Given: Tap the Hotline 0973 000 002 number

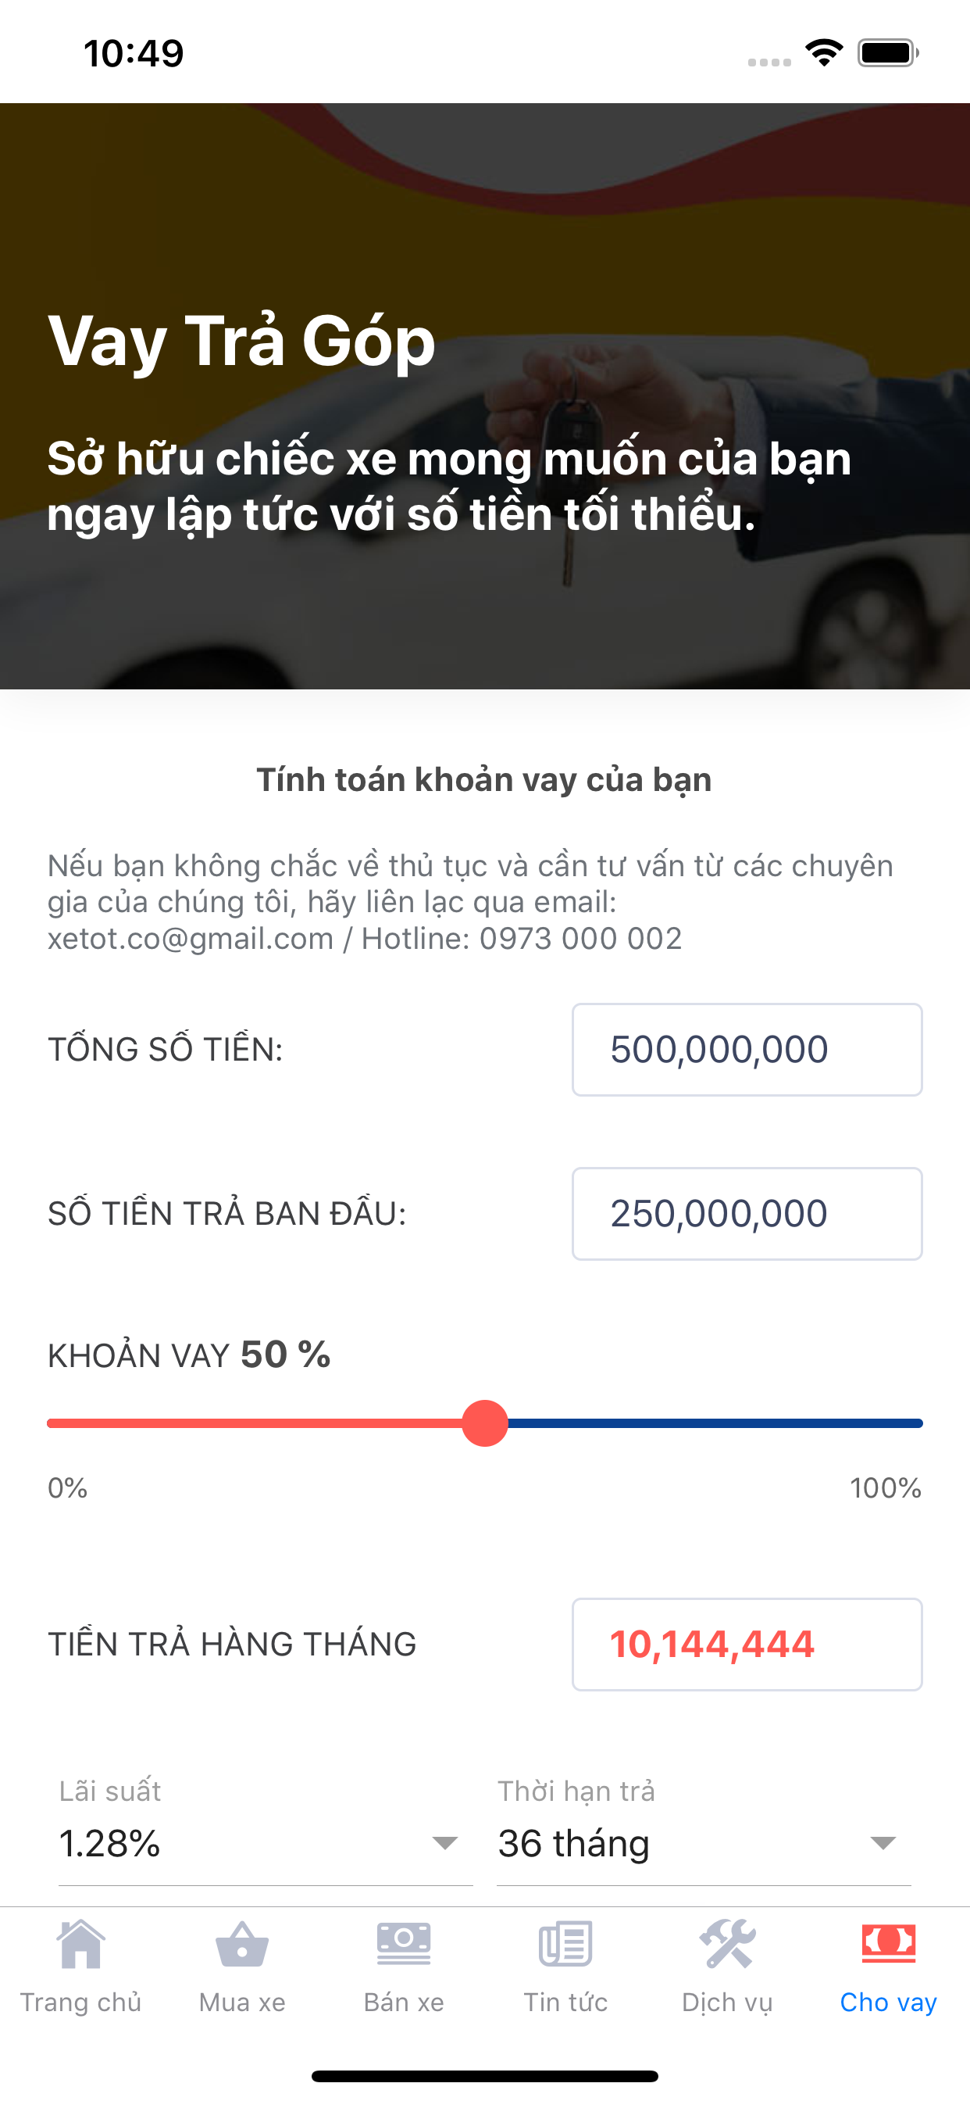Looking at the screenshot, I should (x=580, y=939).
